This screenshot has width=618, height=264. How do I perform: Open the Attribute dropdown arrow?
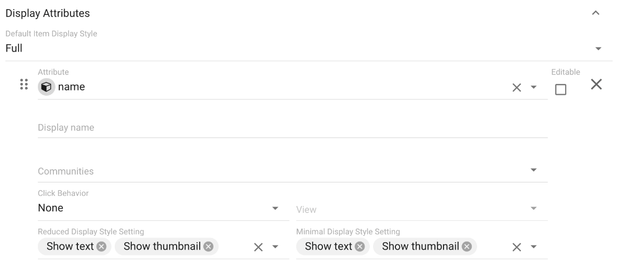point(533,88)
